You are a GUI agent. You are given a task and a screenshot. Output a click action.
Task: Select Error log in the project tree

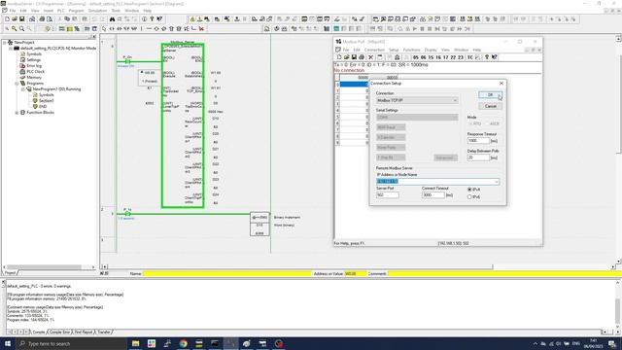(x=34, y=65)
